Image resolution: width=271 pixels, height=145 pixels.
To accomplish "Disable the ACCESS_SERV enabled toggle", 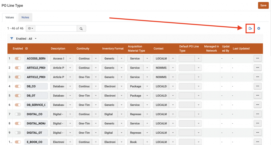I will 18,58.
